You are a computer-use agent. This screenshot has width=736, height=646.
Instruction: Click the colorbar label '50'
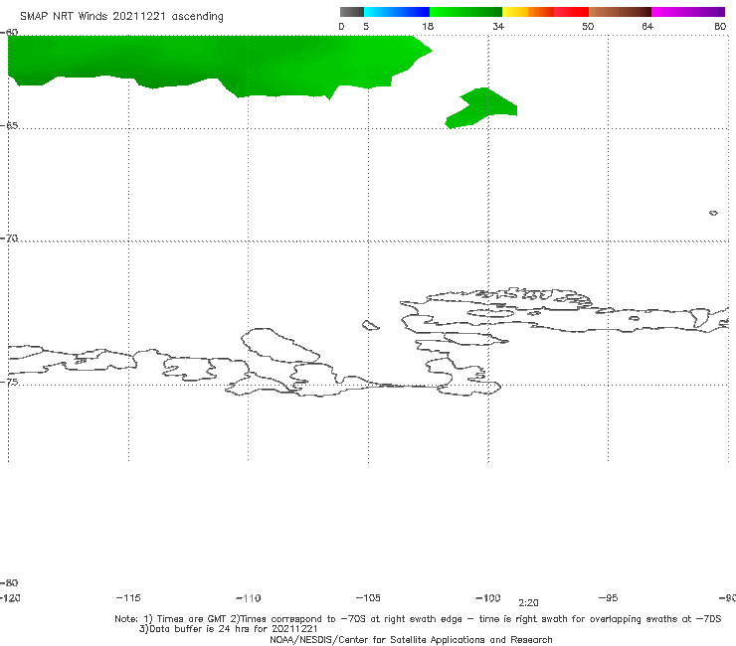(588, 26)
